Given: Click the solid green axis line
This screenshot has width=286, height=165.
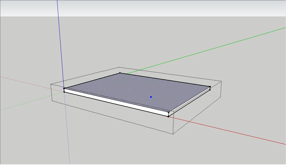Looking at the screenshot, I should [206, 51].
